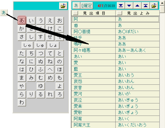Click the floating あ label at far left
This screenshot has width=165, height=128.
click(4, 13)
